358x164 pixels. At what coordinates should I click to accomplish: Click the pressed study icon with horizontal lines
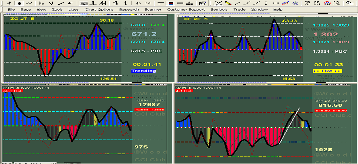(84, 3)
